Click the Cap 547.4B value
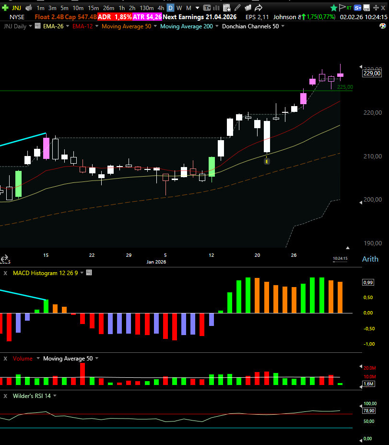The height and width of the screenshot is (445, 389). pyautogui.click(x=81, y=17)
